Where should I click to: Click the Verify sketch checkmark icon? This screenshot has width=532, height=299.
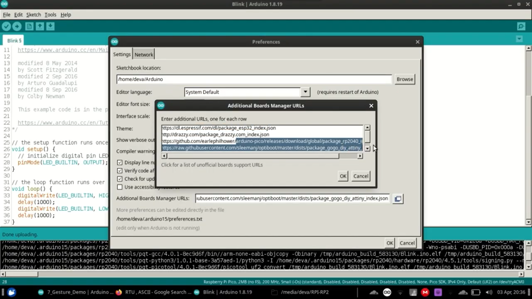[x=6, y=26]
